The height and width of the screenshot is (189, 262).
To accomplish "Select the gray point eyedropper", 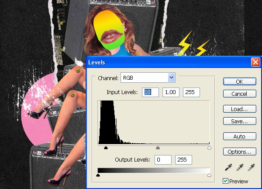I will click(x=240, y=167).
